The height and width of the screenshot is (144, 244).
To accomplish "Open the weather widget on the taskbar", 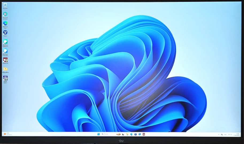I will (6, 134).
